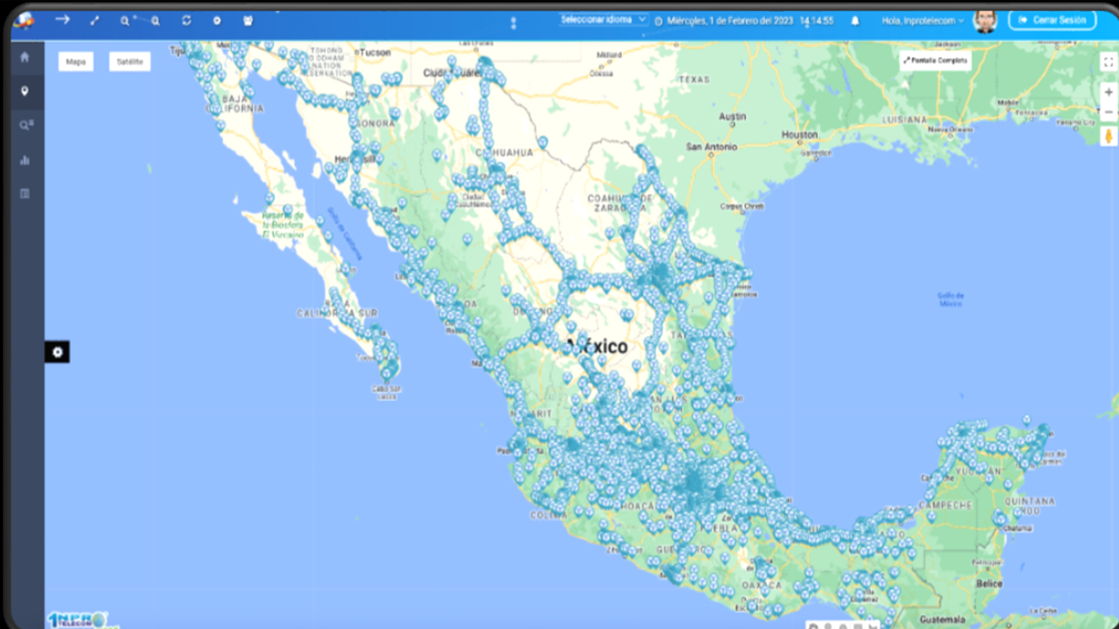Click the user avatar picture
1119x629 pixels.
985,21
